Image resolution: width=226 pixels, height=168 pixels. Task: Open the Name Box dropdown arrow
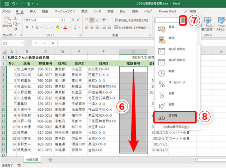point(23,43)
